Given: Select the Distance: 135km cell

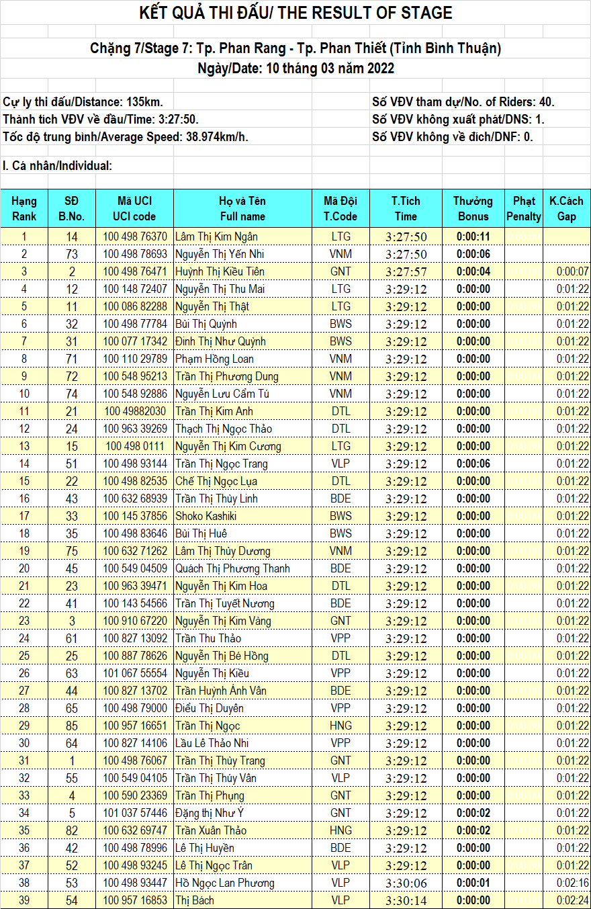Looking at the screenshot, I should click(83, 102).
